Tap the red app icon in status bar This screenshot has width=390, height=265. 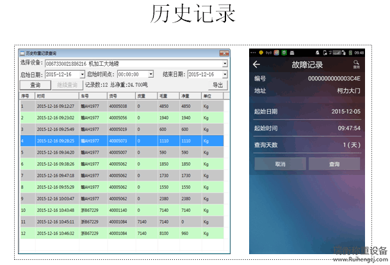[x=277, y=52]
